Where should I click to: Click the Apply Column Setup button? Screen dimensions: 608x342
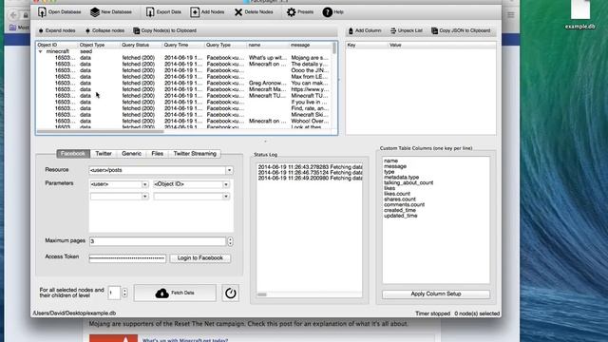(436, 294)
